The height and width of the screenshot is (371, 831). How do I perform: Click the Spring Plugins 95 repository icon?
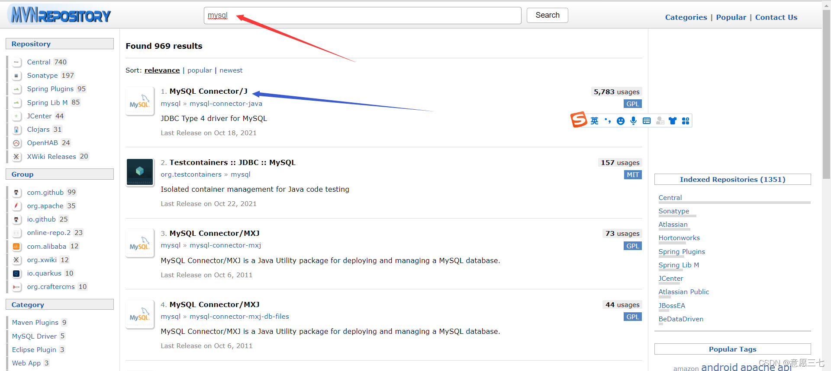16,89
